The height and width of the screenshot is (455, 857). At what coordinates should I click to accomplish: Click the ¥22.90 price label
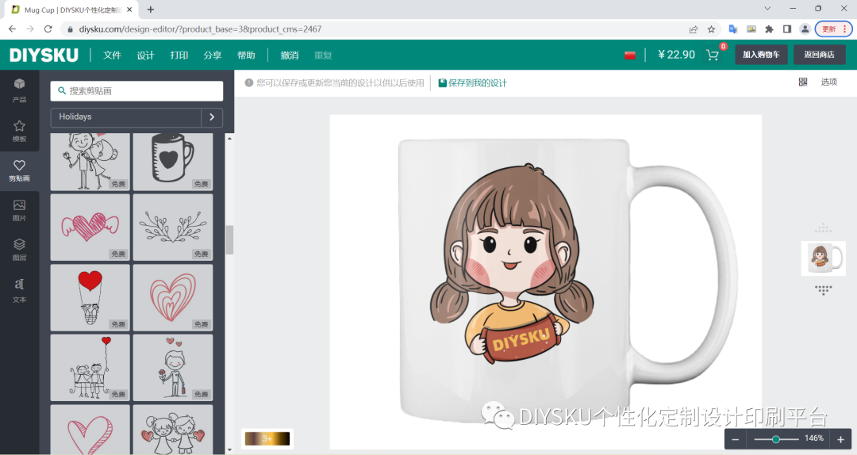pyautogui.click(x=676, y=55)
